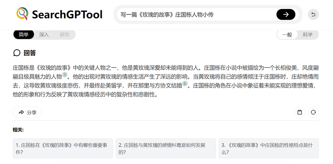The height and width of the screenshot is (164, 333).
Task: Click the speech bubble icon beside 回答
Action: tap(17, 53)
